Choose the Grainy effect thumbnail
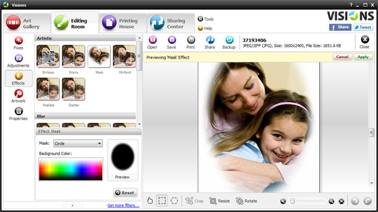 coord(73,56)
